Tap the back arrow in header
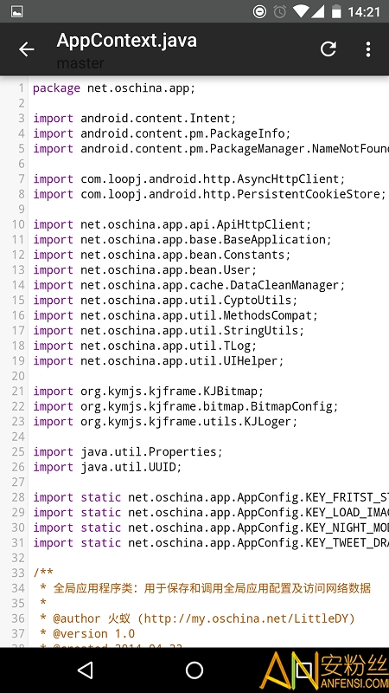389x693 pixels. [27, 49]
